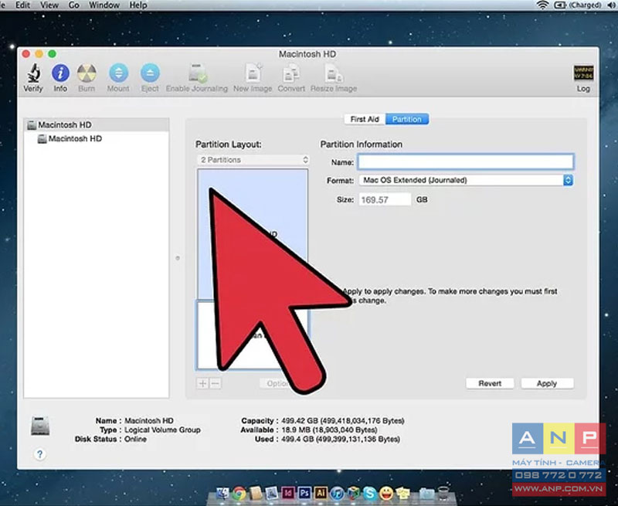Click the Capacity value 499.42 GB text
618x506 pixels.
click(343, 421)
